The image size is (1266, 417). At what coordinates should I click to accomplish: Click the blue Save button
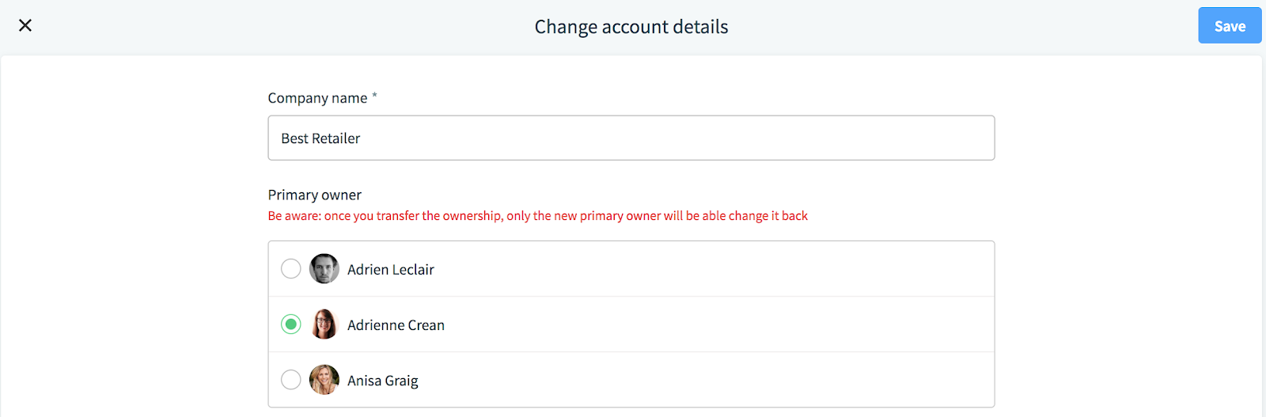click(x=1230, y=25)
